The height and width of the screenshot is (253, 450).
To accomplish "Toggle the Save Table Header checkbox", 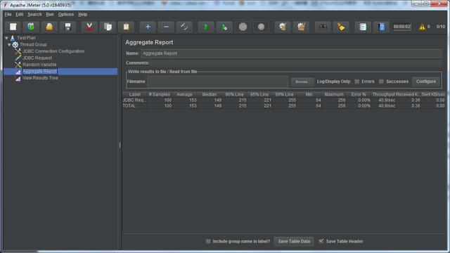I will pos(321,242).
